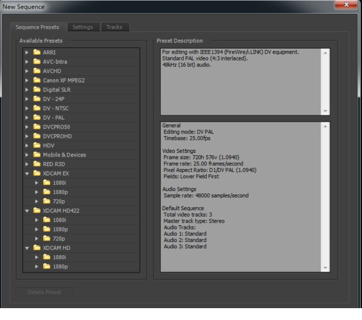Select the Canon XF MPEG2 row label
Image resolution: width=362 pixels, height=320 pixels.
pyautogui.click(x=64, y=80)
